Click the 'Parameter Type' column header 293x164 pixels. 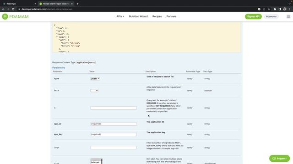click(x=193, y=72)
